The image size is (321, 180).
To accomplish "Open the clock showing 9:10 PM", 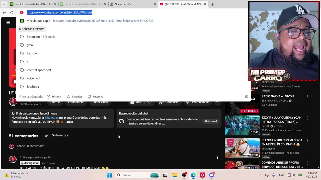I will point(311,175).
